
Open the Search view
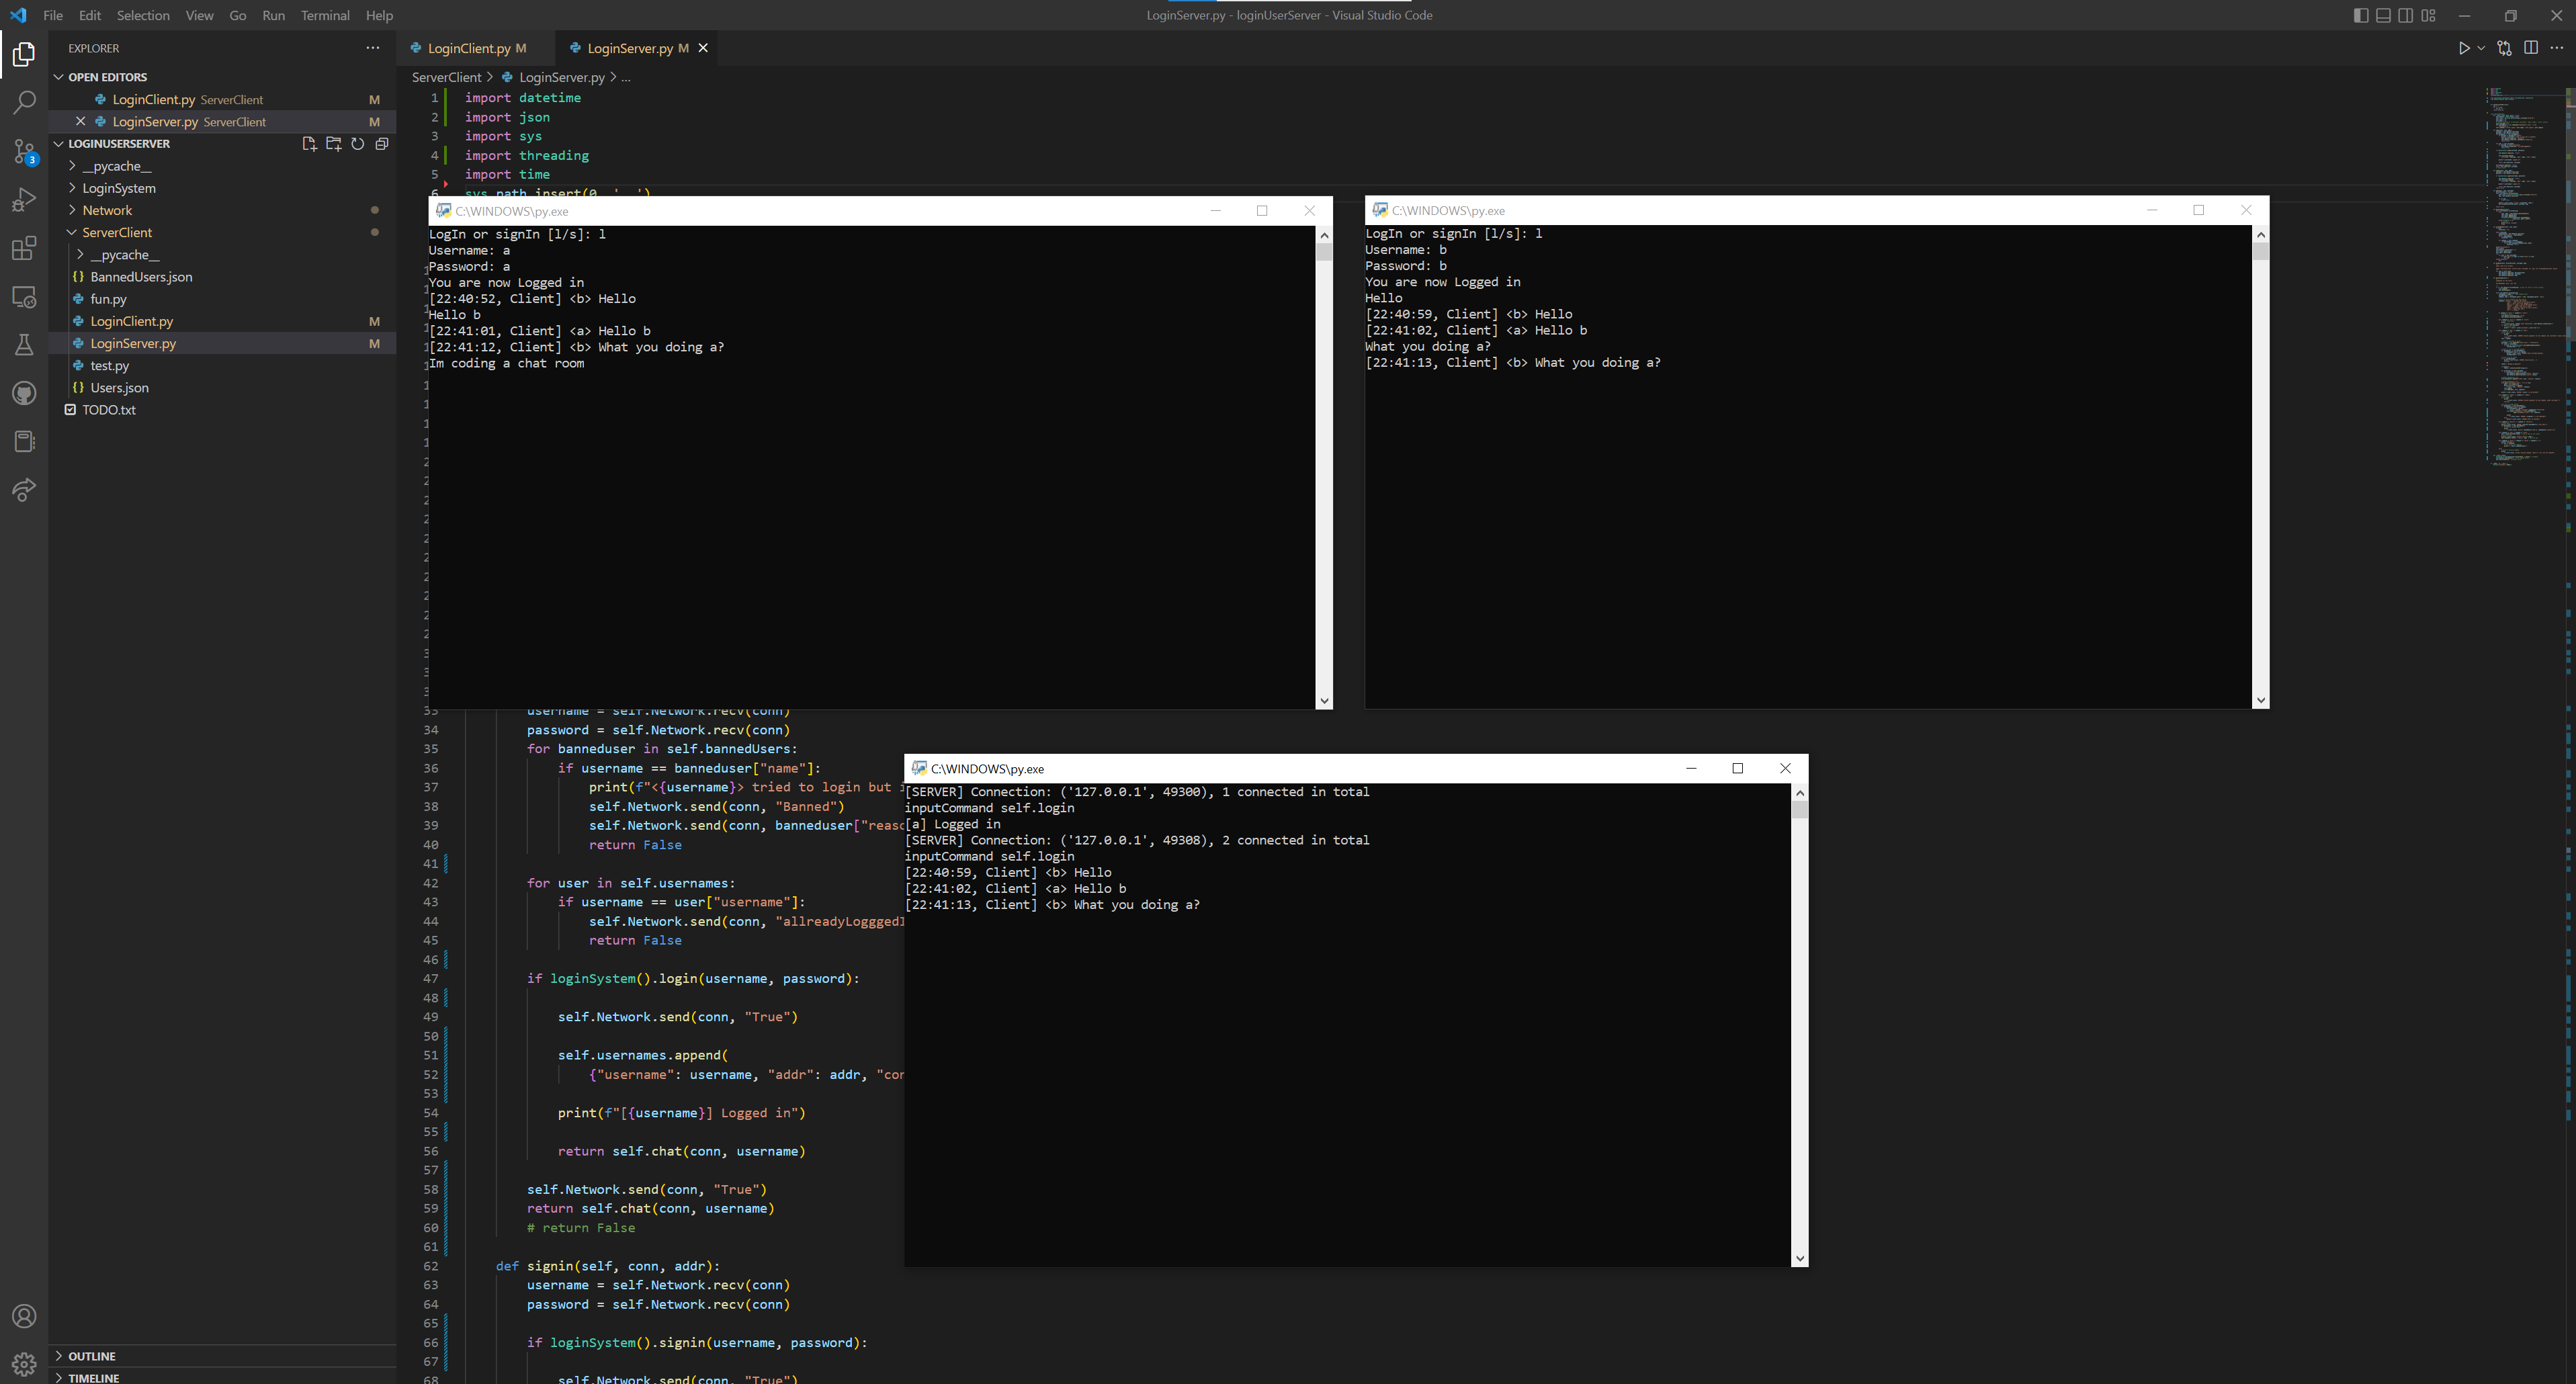(x=24, y=102)
